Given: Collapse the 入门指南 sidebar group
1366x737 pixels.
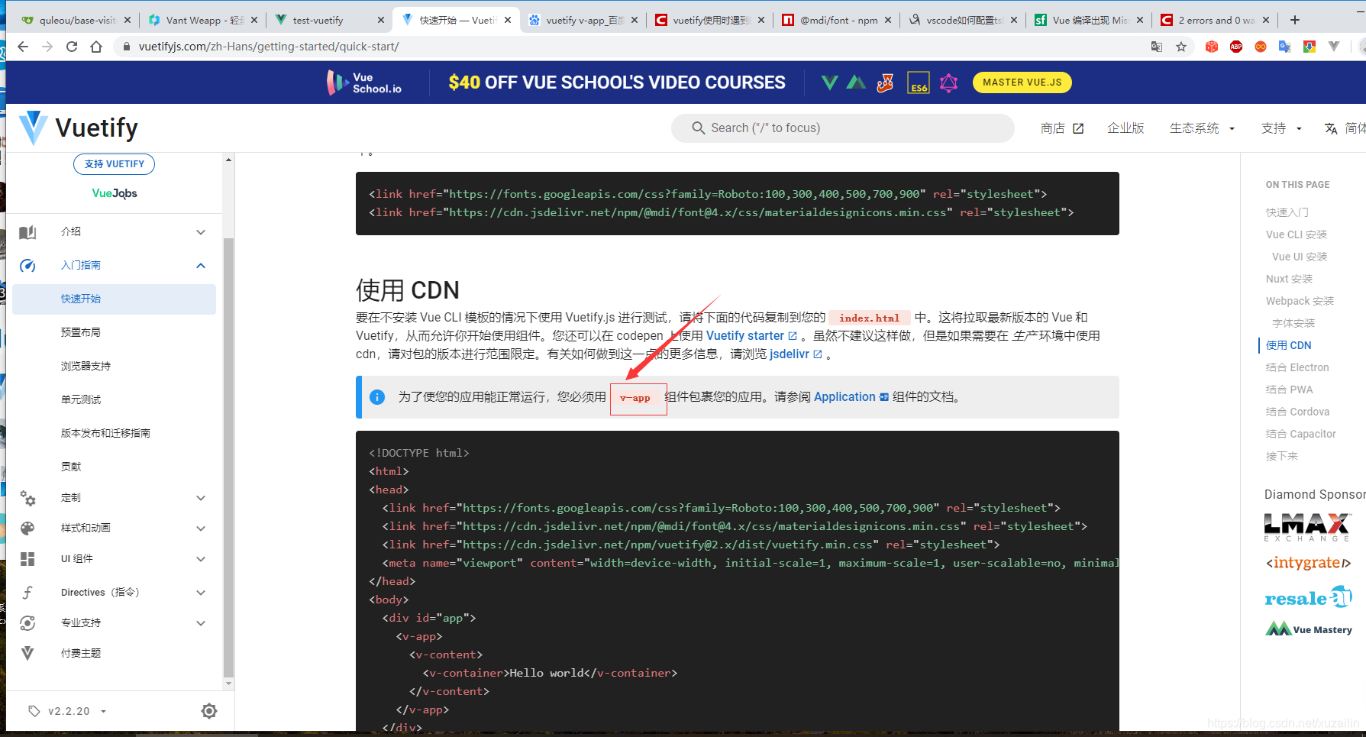Looking at the screenshot, I should point(201,266).
